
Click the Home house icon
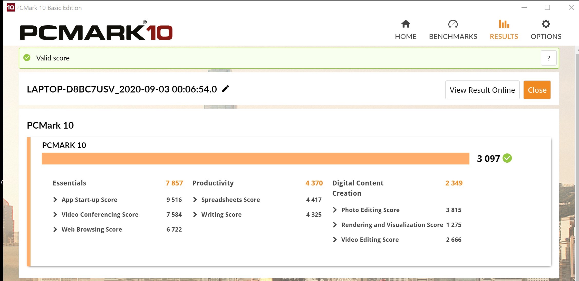[406, 24]
